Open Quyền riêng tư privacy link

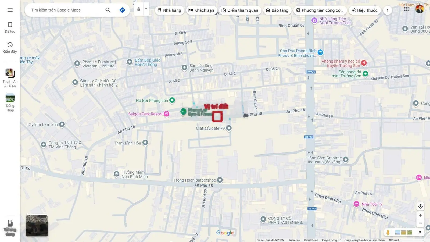pos(331,240)
